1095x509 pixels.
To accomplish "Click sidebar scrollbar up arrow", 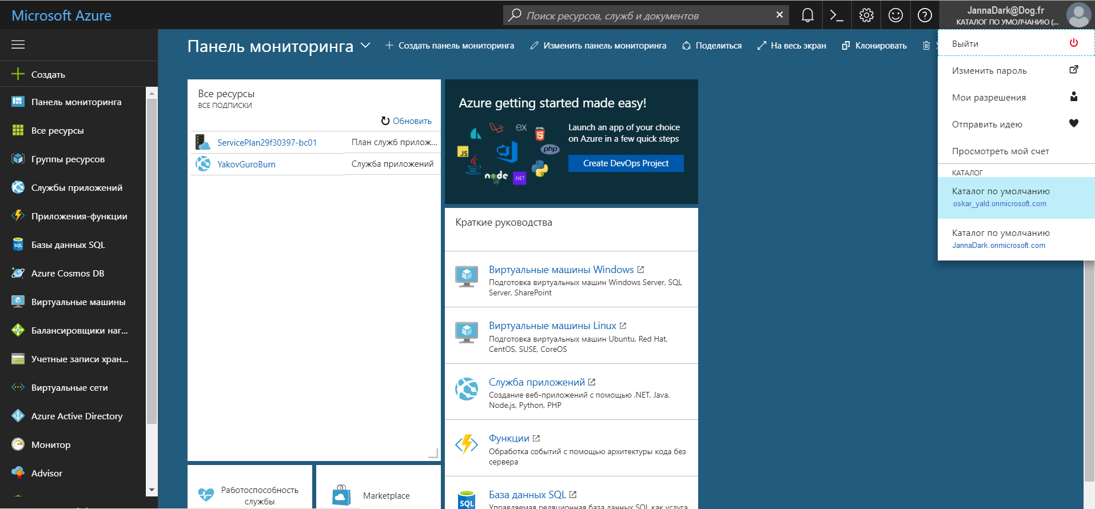I will click(x=152, y=93).
